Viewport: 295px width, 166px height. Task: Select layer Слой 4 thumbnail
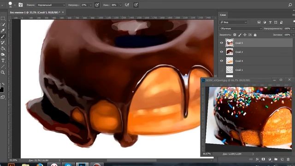click(230, 61)
